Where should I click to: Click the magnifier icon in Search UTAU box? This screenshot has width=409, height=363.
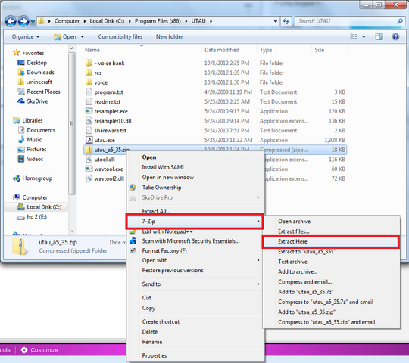400,21
